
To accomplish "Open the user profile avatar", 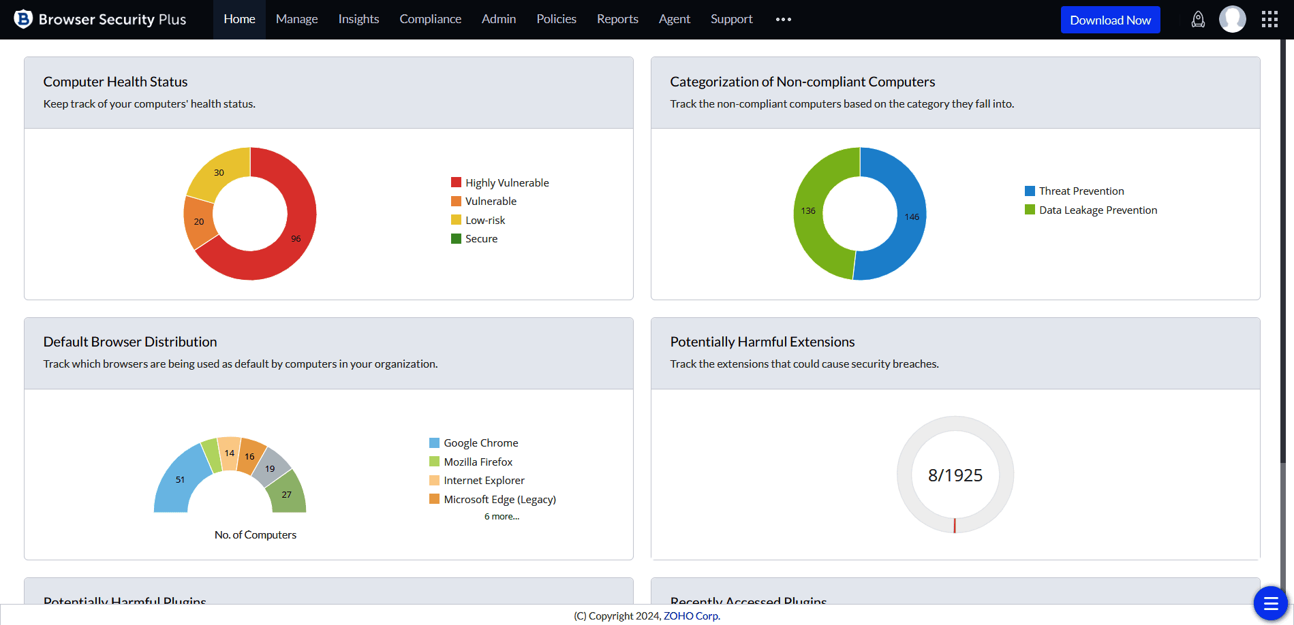I will coord(1232,20).
